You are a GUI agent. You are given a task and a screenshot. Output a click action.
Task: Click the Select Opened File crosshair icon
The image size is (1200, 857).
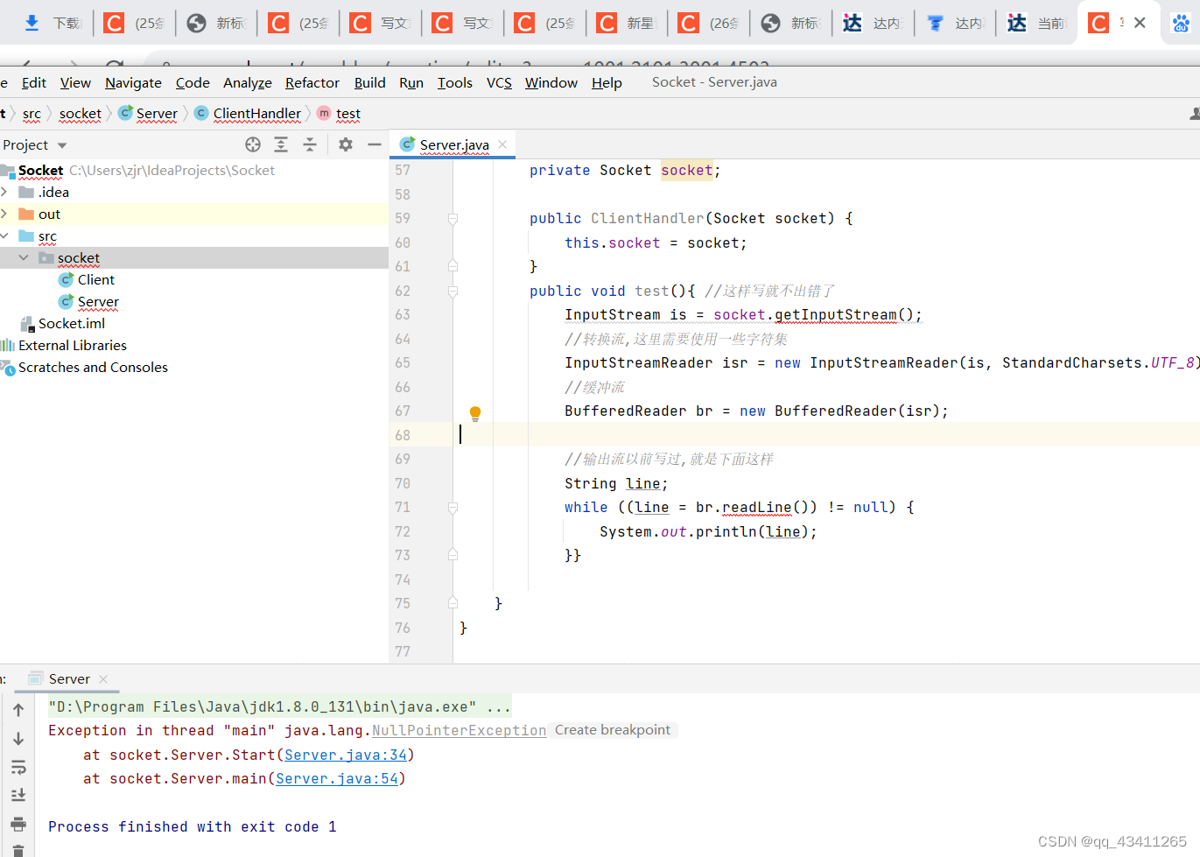tap(252, 144)
